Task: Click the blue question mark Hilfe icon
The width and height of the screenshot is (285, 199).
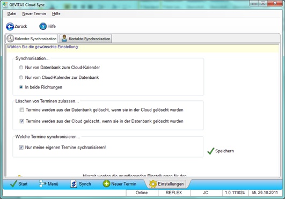Action: [x=43, y=26]
